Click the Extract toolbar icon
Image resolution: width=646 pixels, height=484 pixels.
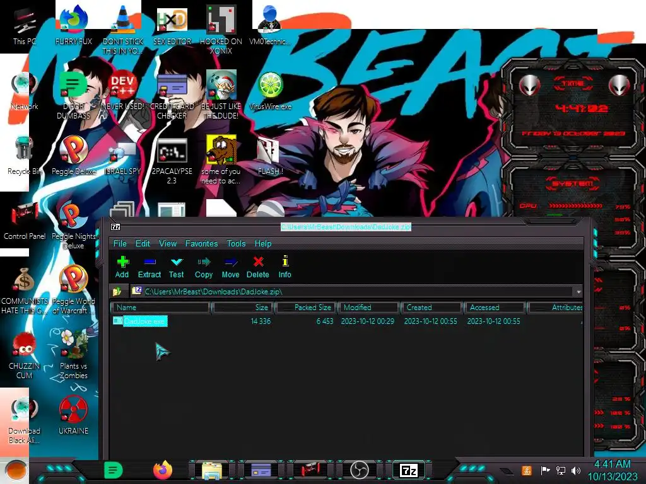(x=149, y=267)
